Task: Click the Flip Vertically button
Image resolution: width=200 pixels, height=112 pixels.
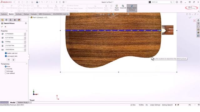Action: pyautogui.click(x=13, y=59)
